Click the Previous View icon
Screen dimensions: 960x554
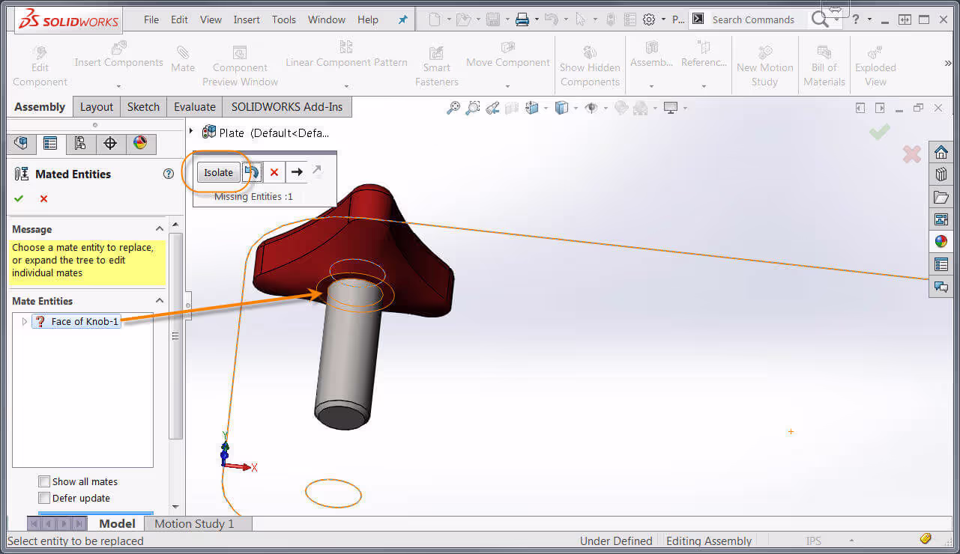pos(492,108)
